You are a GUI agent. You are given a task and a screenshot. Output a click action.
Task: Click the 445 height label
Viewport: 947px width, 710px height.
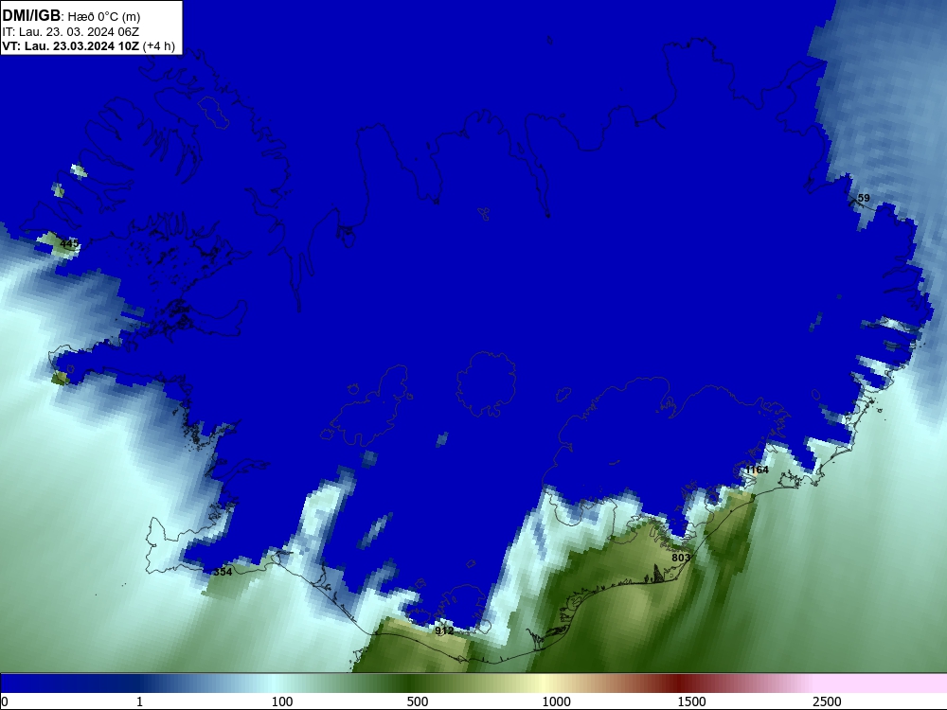[x=69, y=244]
